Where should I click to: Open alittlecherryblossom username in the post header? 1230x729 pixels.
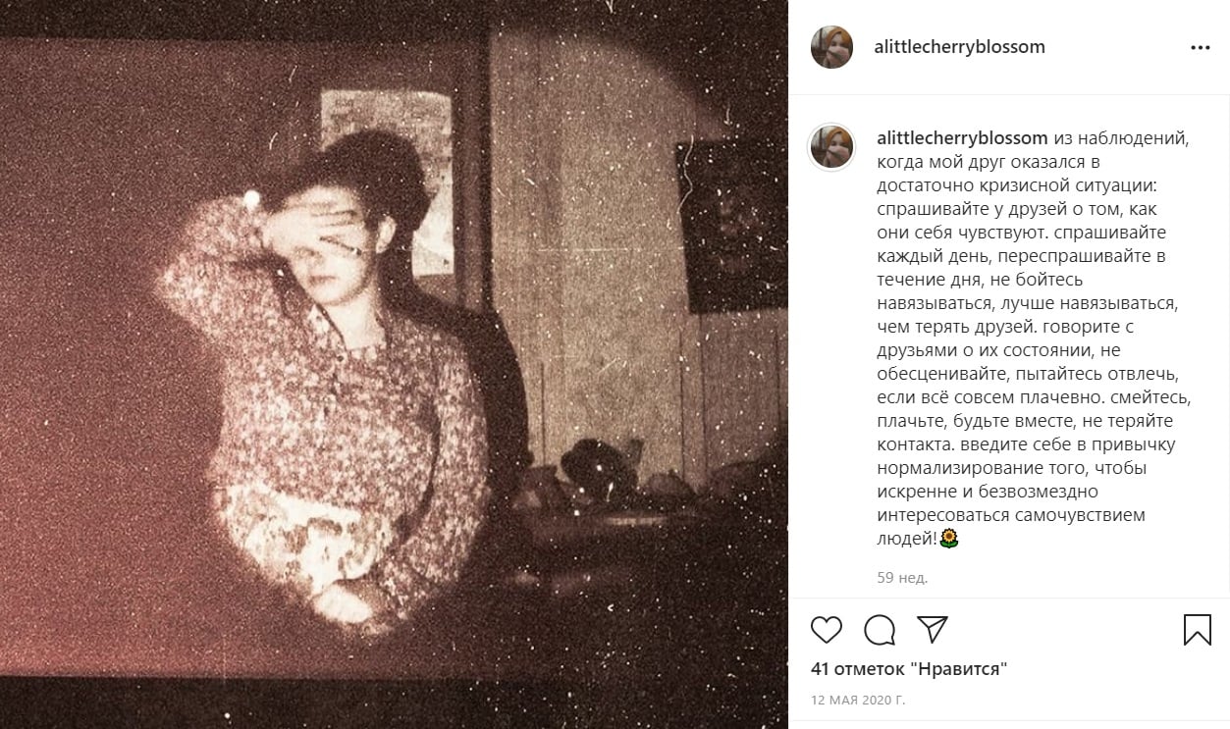coord(959,47)
